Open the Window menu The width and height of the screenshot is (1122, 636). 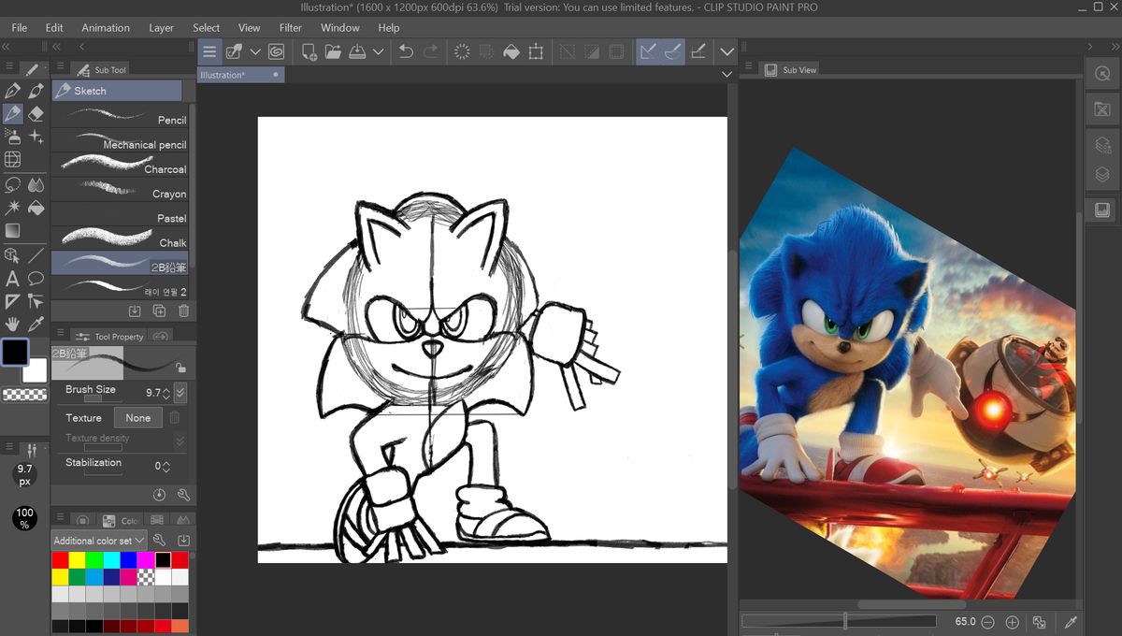pyautogui.click(x=340, y=28)
